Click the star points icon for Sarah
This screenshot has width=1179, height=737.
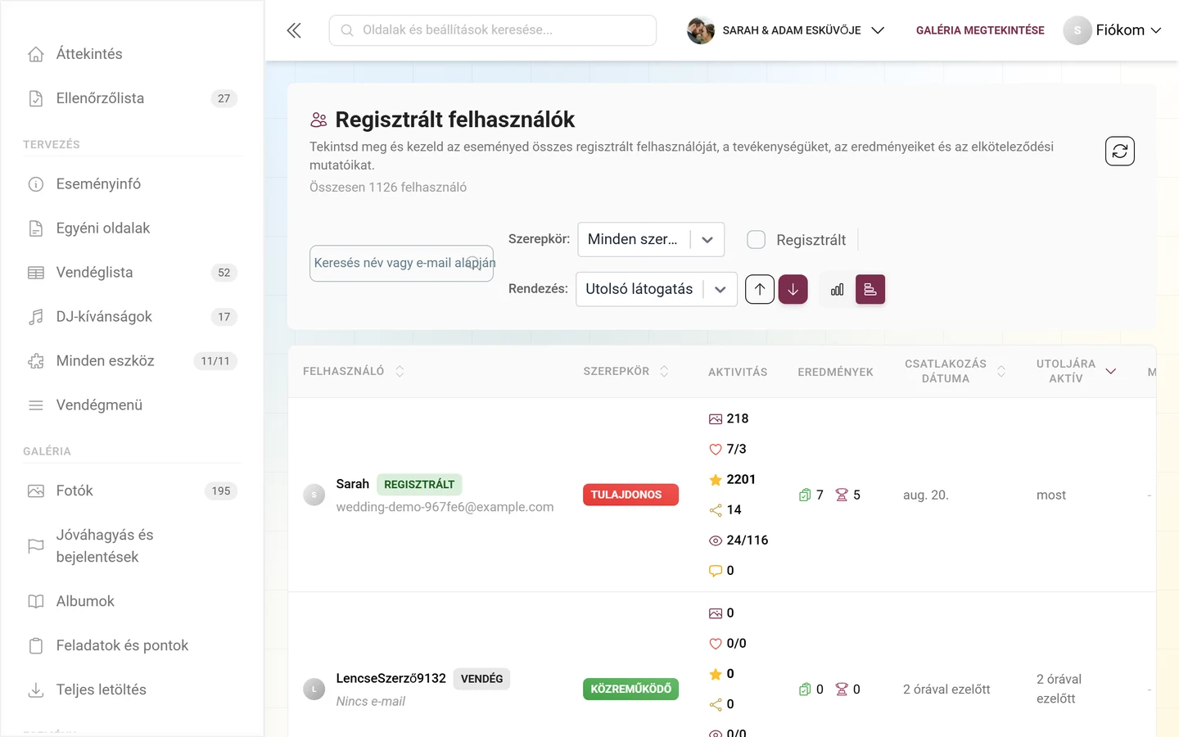[x=716, y=480]
